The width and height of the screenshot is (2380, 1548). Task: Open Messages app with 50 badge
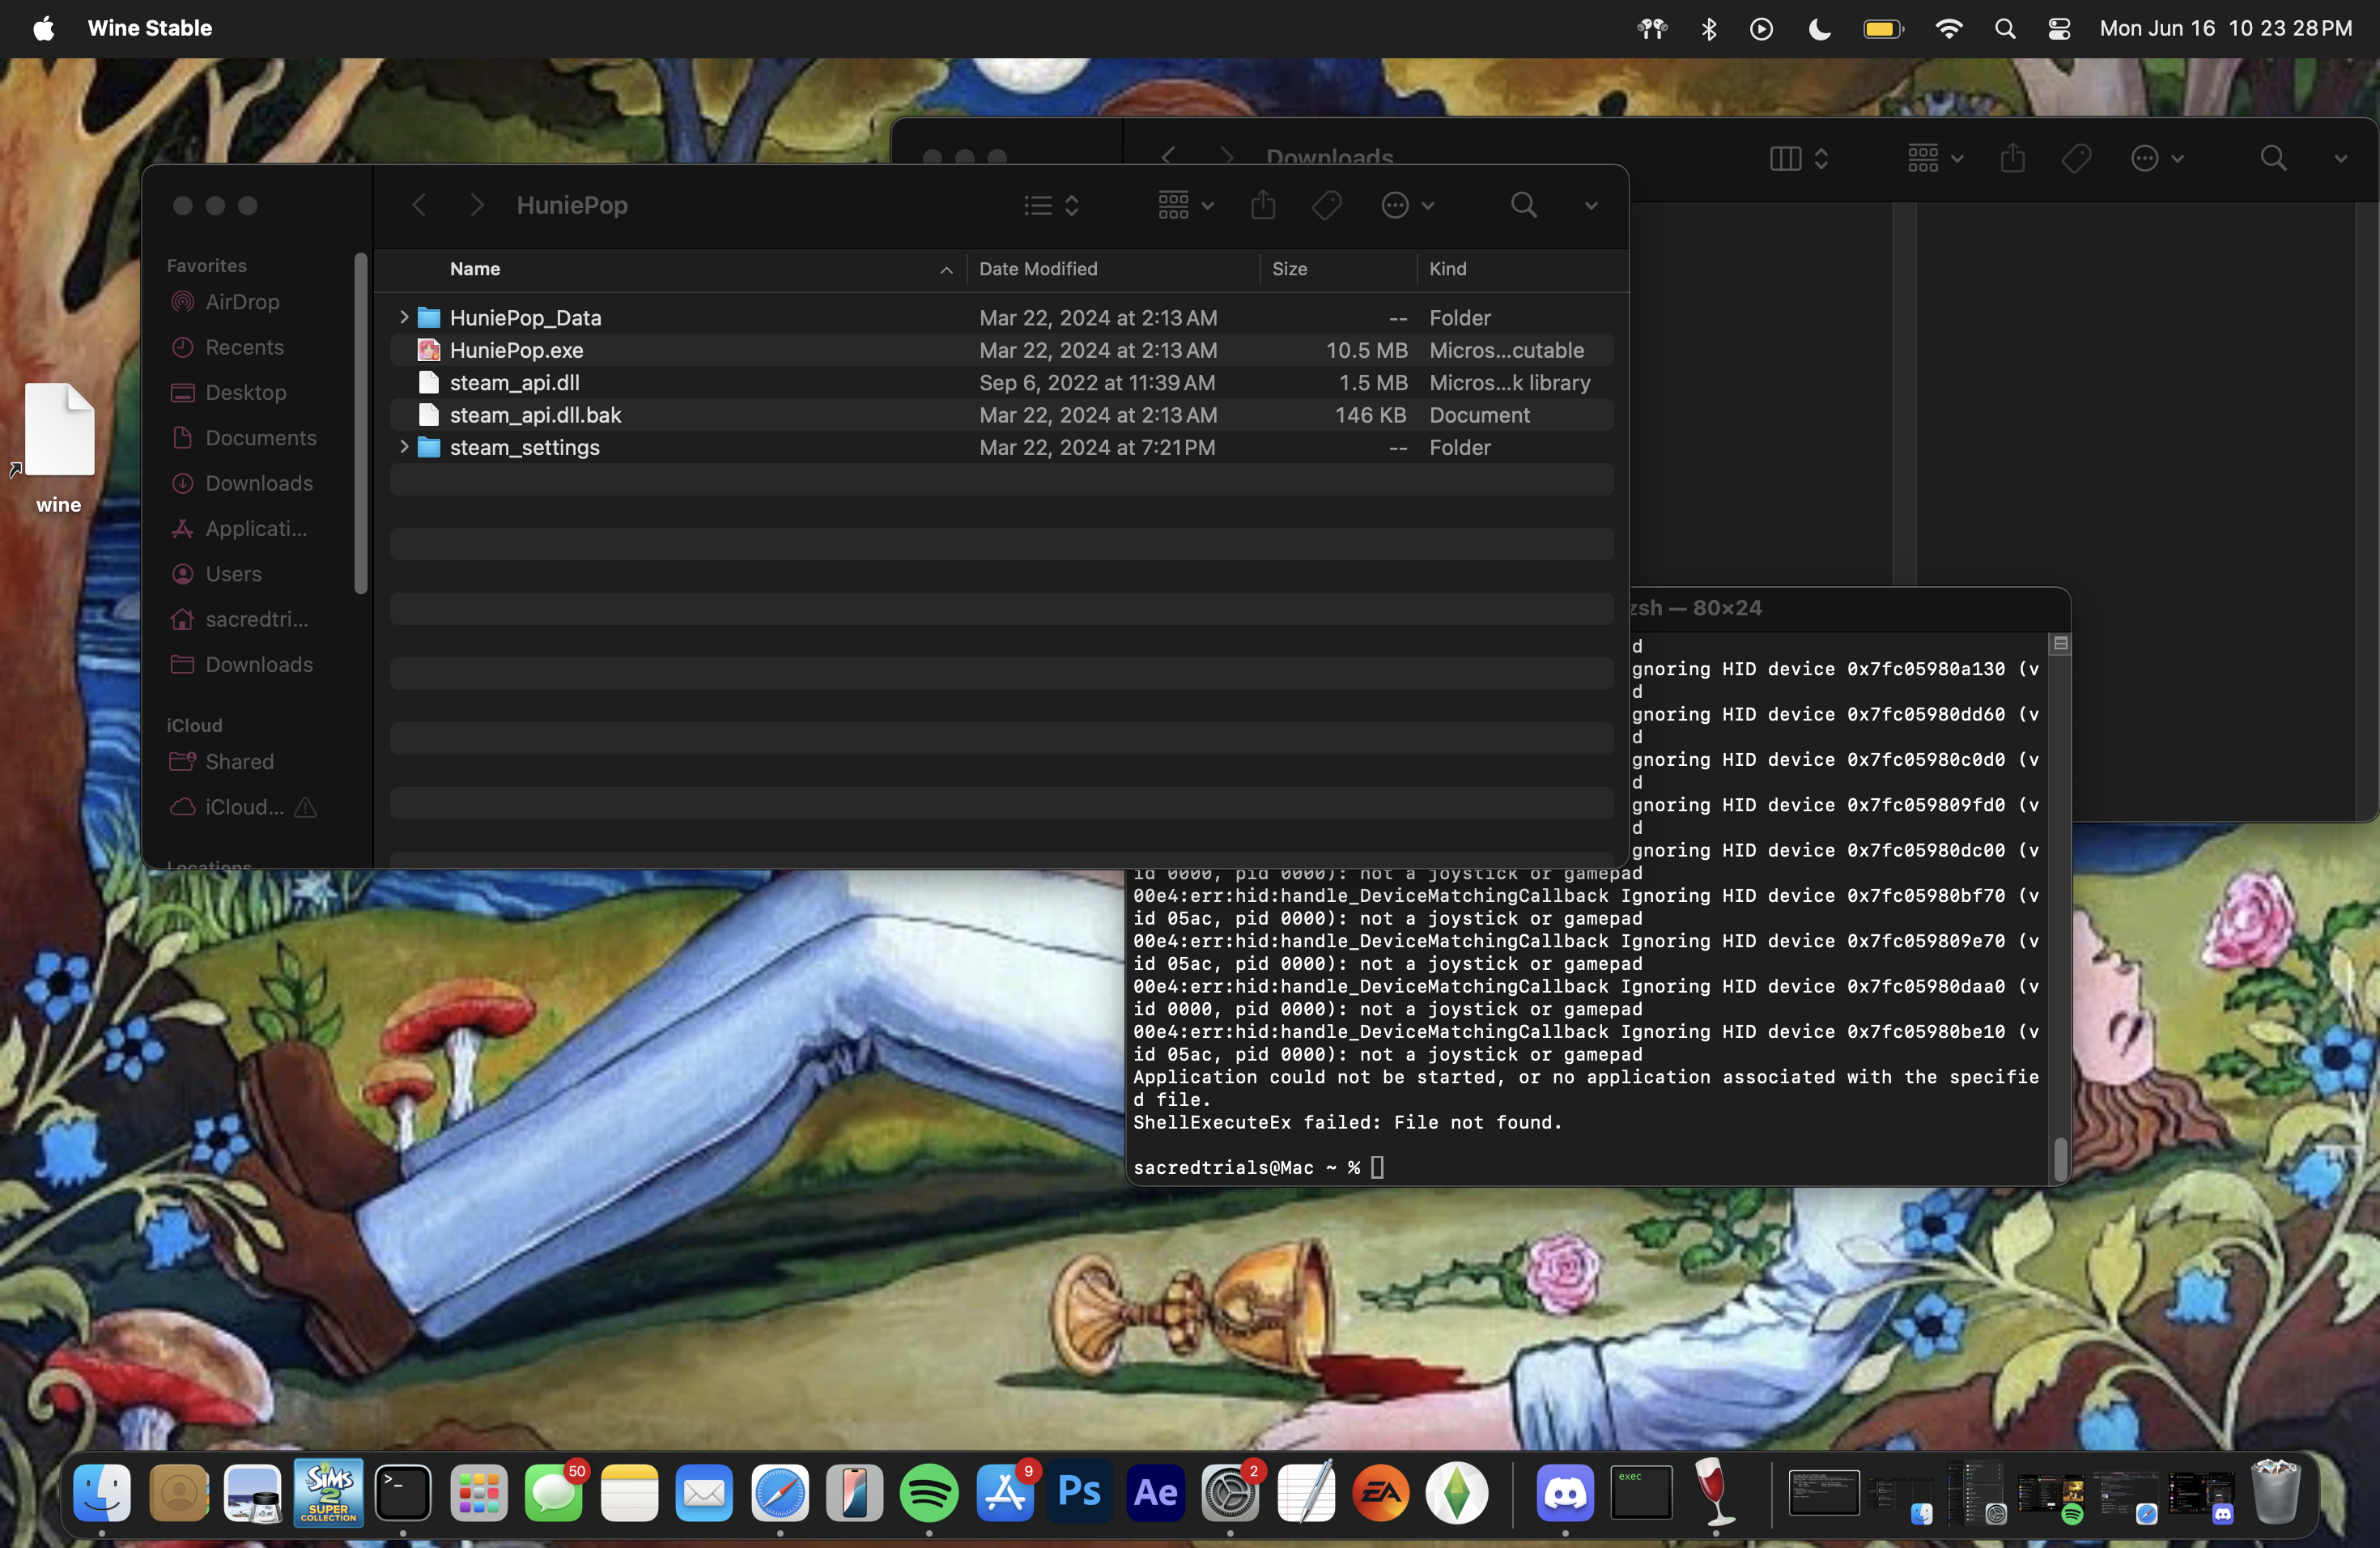coord(554,1493)
